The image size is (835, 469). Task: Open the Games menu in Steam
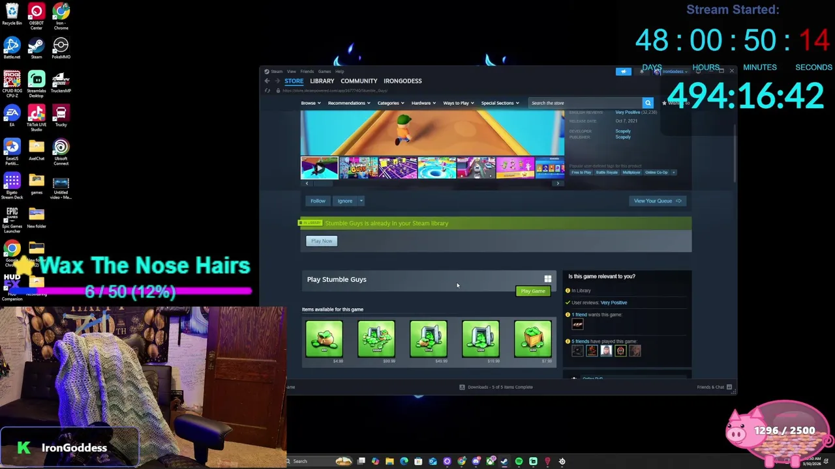(x=324, y=71)
